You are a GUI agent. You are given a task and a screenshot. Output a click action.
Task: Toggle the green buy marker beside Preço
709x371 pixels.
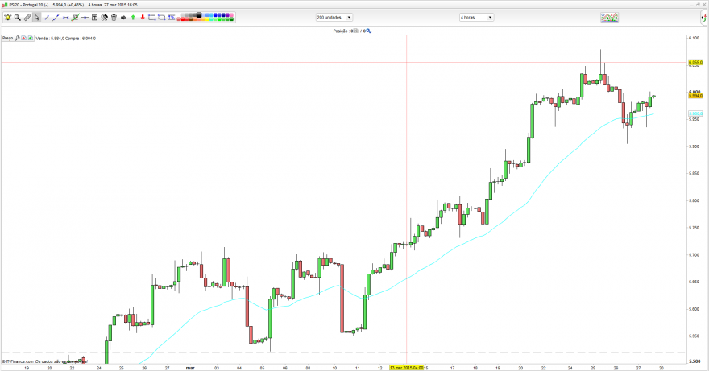point(31,39)
